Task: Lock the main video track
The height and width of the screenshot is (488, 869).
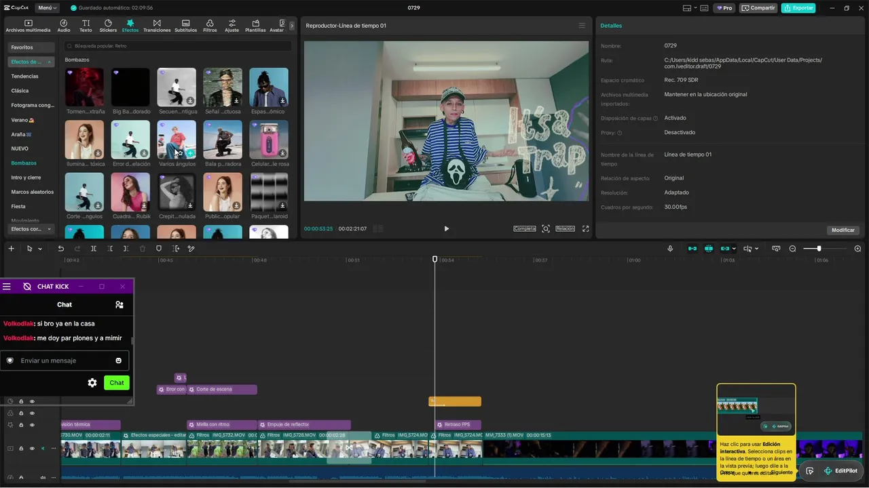Action: tap(21, 449)
